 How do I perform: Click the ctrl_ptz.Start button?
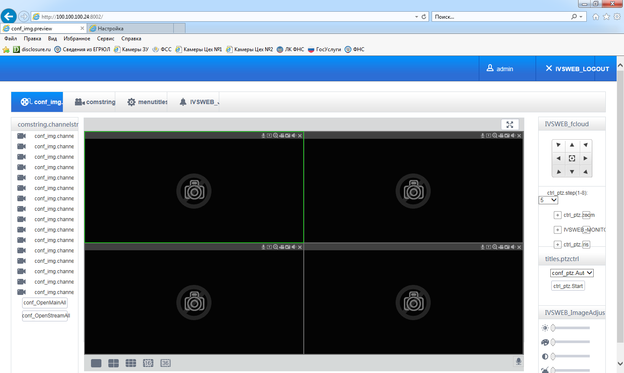point(568,286)
